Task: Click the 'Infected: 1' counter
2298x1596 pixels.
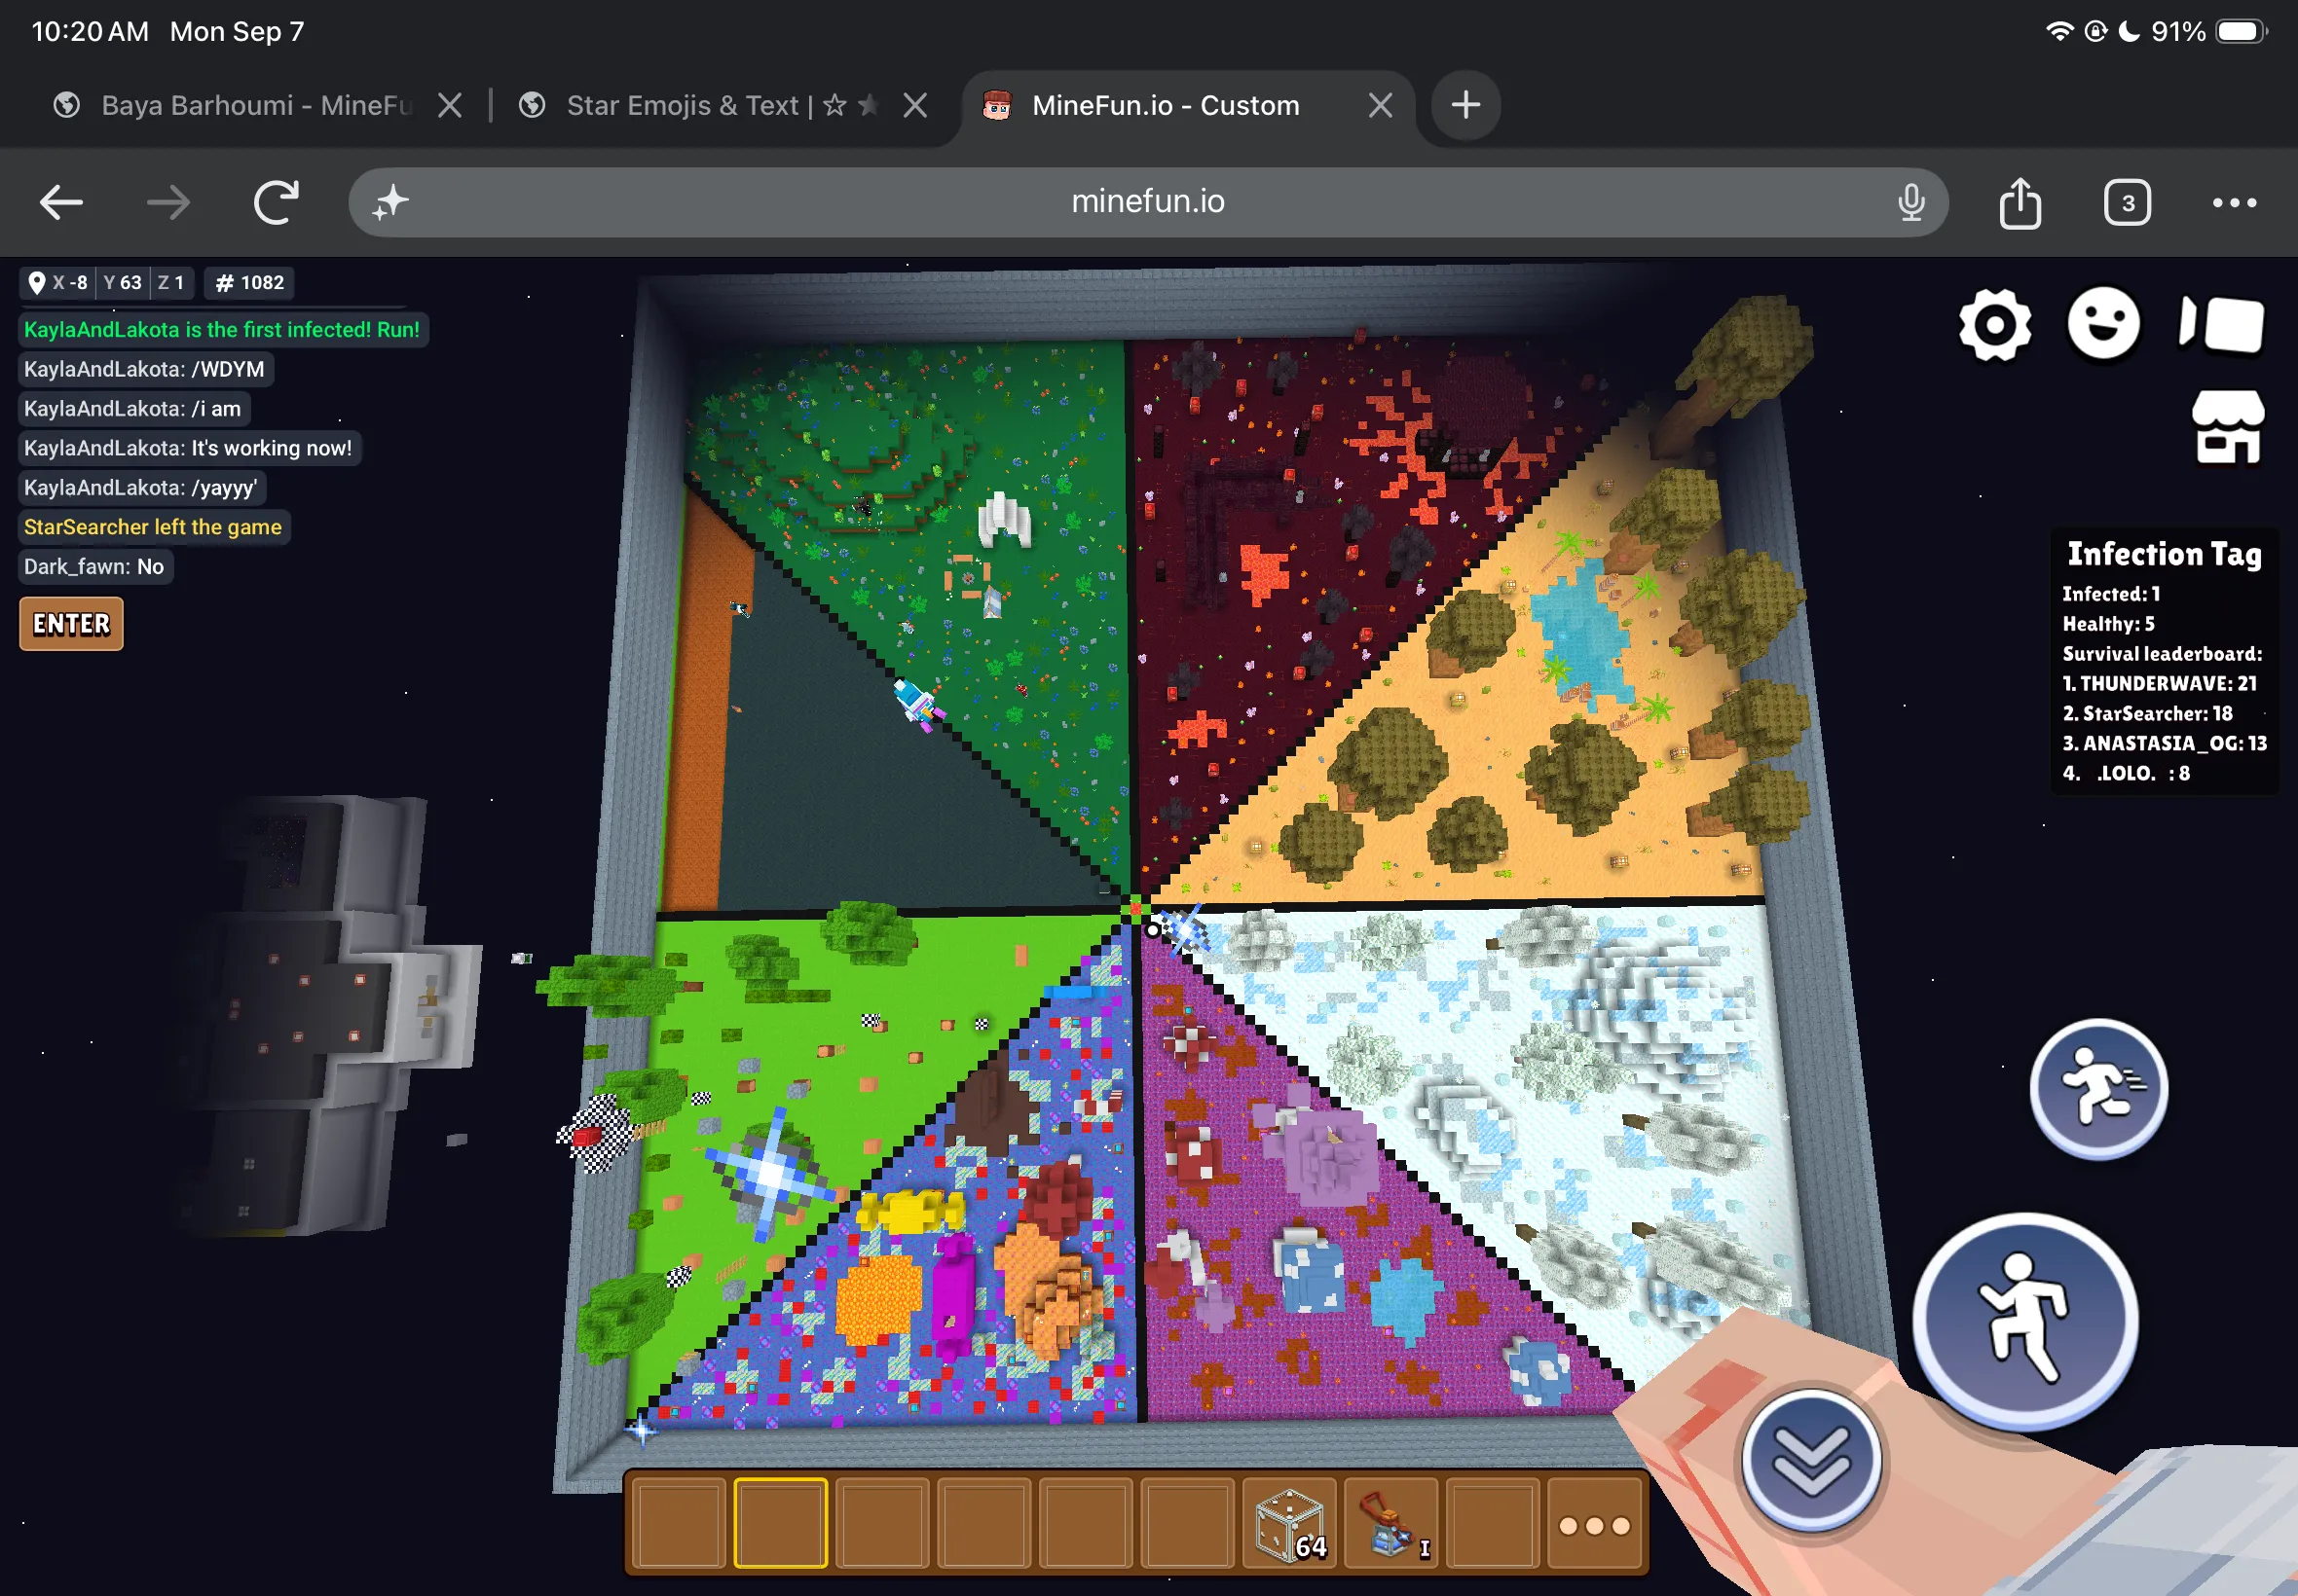Action: click(2111, 594)
